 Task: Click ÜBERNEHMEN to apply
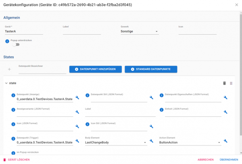click(229, 160)
